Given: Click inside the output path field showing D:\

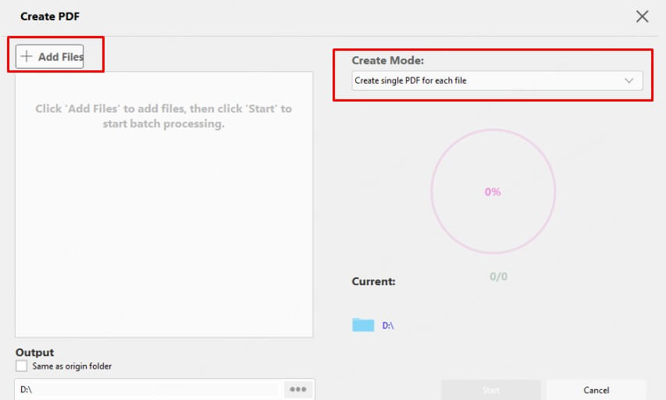Looking at the screenshot, I should tap(148, 389).
